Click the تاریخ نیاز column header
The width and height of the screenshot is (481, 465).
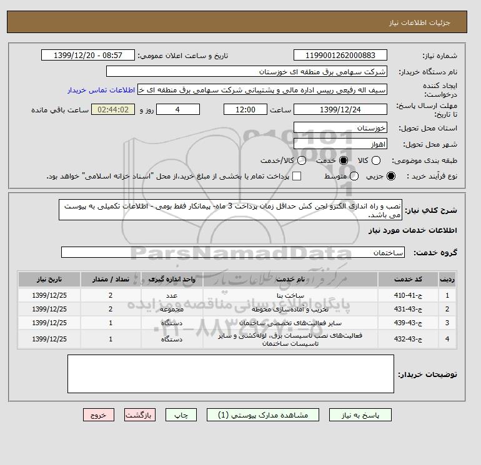click(x=49, y=279)
